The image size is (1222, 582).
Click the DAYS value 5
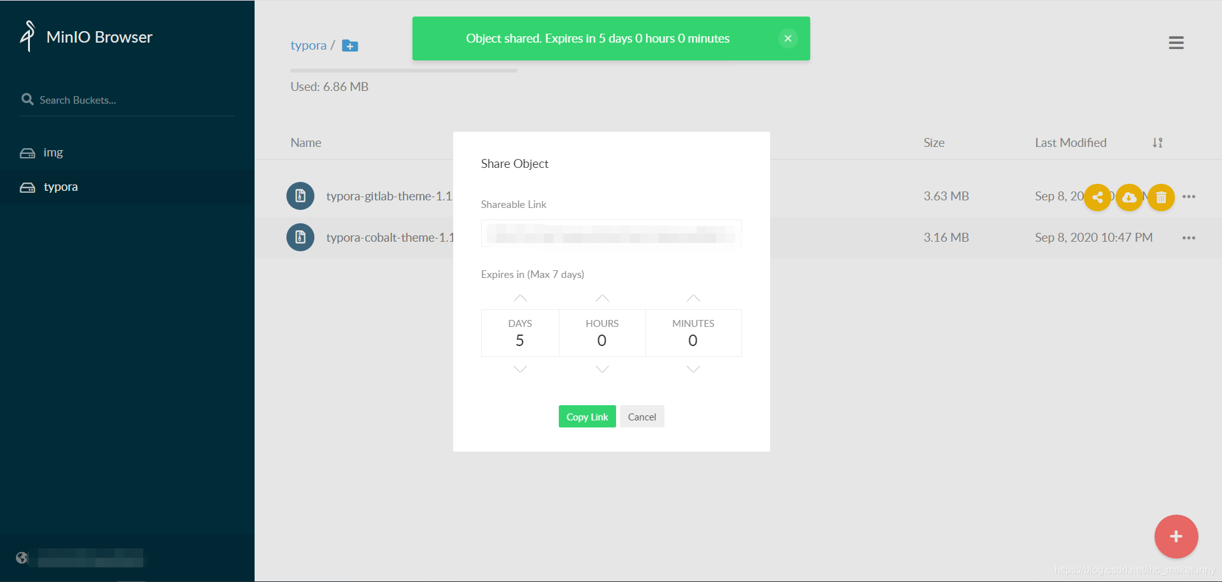[520, 341]
